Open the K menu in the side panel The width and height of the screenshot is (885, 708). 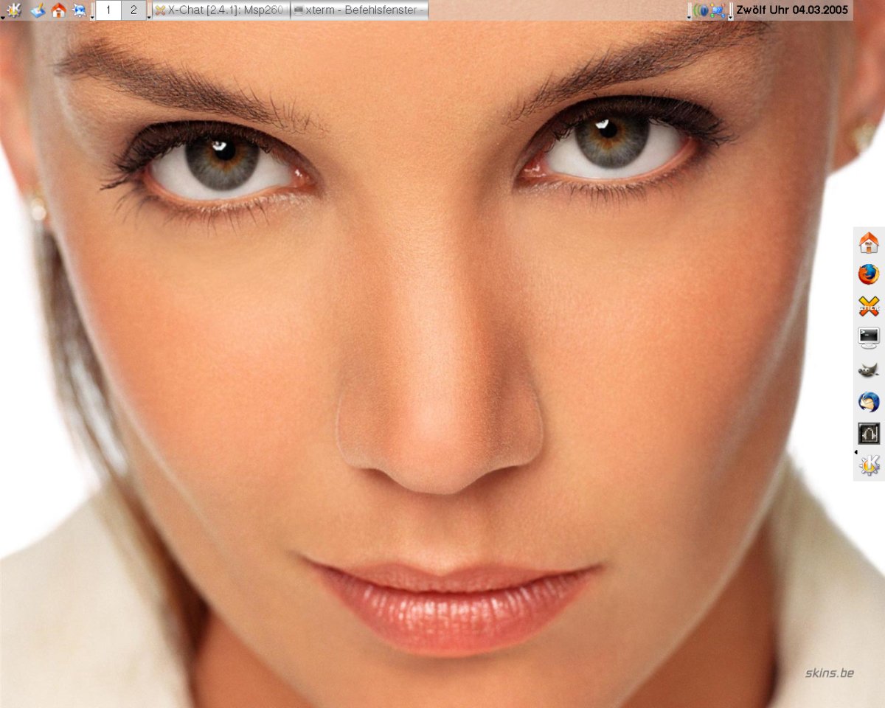pos(870,465)
